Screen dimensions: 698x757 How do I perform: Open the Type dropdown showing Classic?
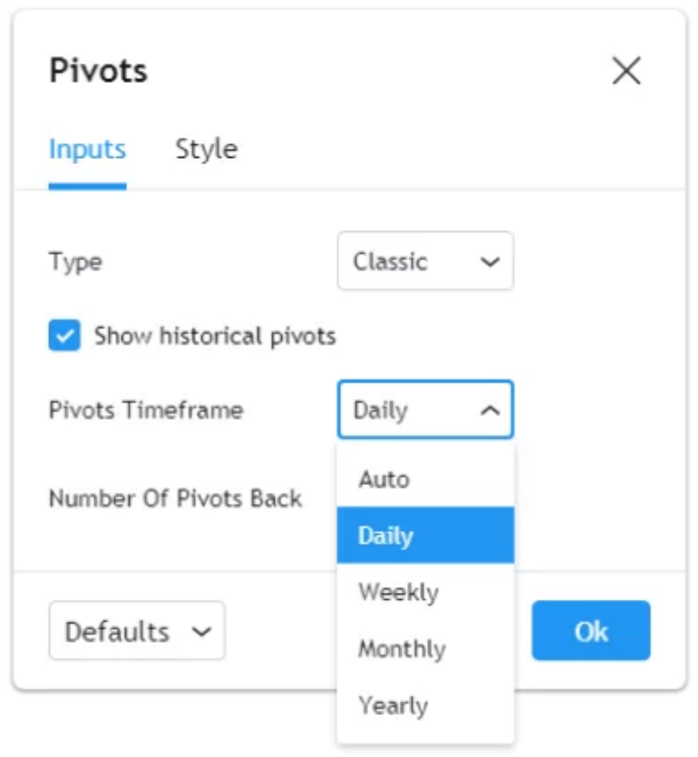[425, 261]
